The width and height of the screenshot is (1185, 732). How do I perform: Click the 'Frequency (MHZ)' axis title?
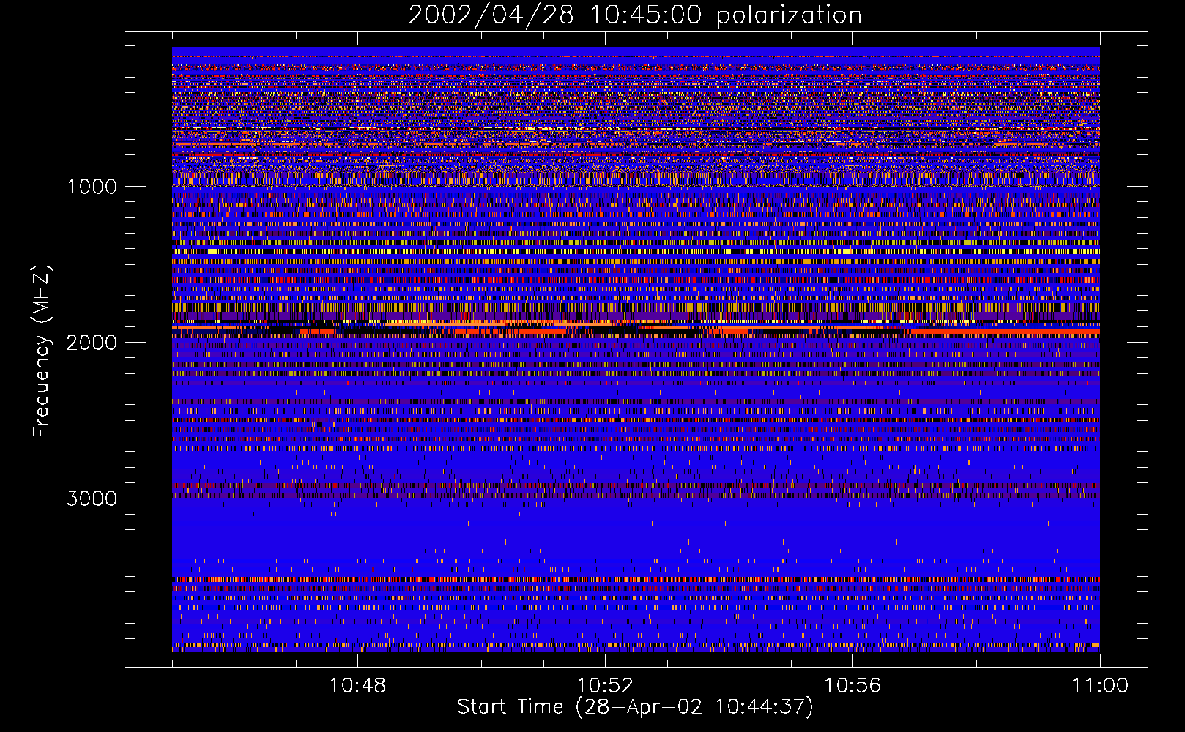(x=42, y=351)
